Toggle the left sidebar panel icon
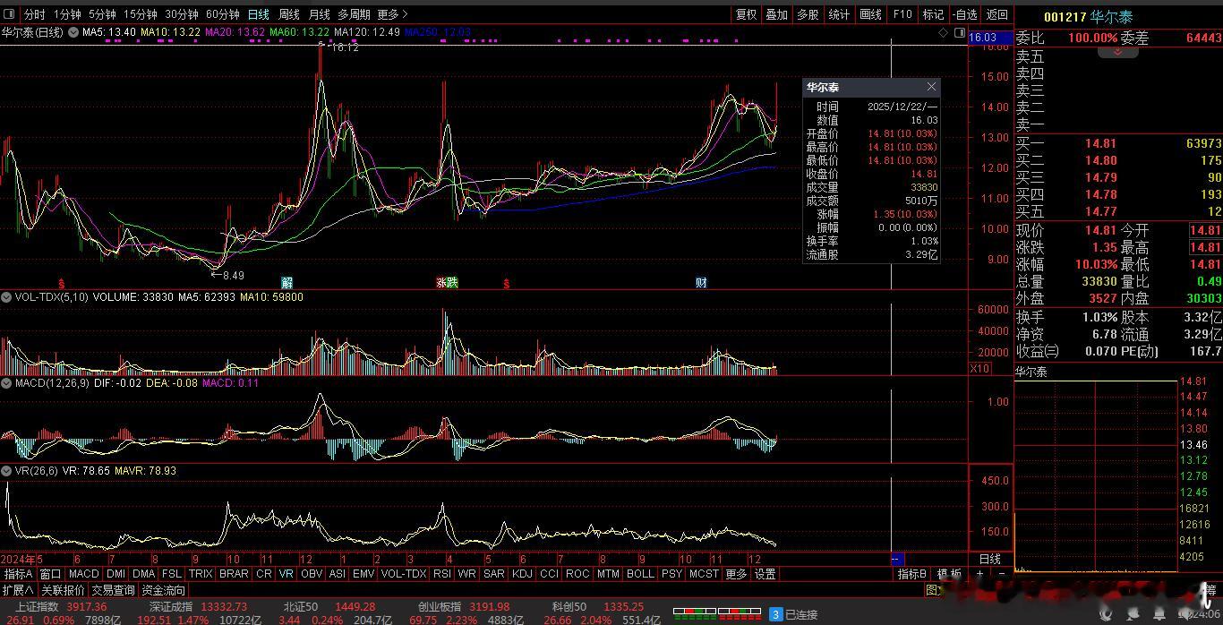Screen dimensions: 1223x625 point(10,14)
